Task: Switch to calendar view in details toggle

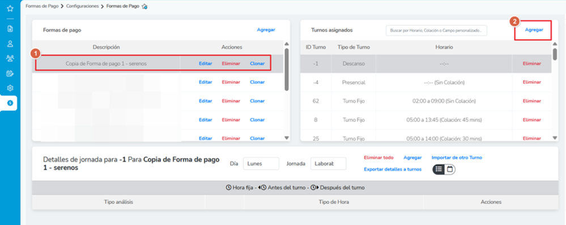Action: point(450,169)
